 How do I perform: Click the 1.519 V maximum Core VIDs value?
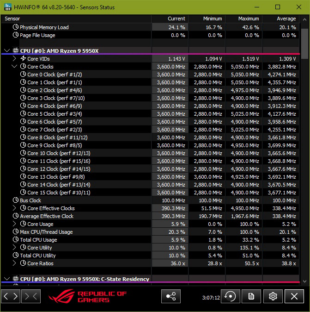250,59
